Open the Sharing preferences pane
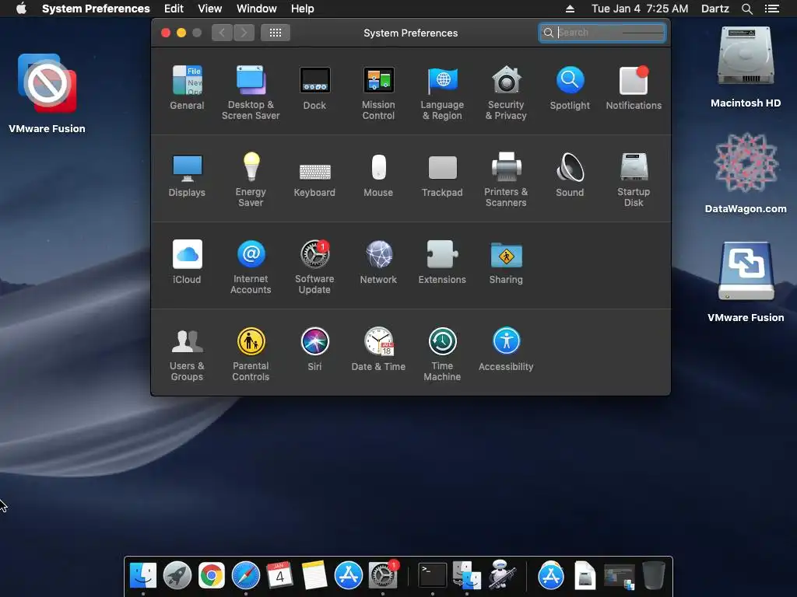 click(x=506, y=262)
